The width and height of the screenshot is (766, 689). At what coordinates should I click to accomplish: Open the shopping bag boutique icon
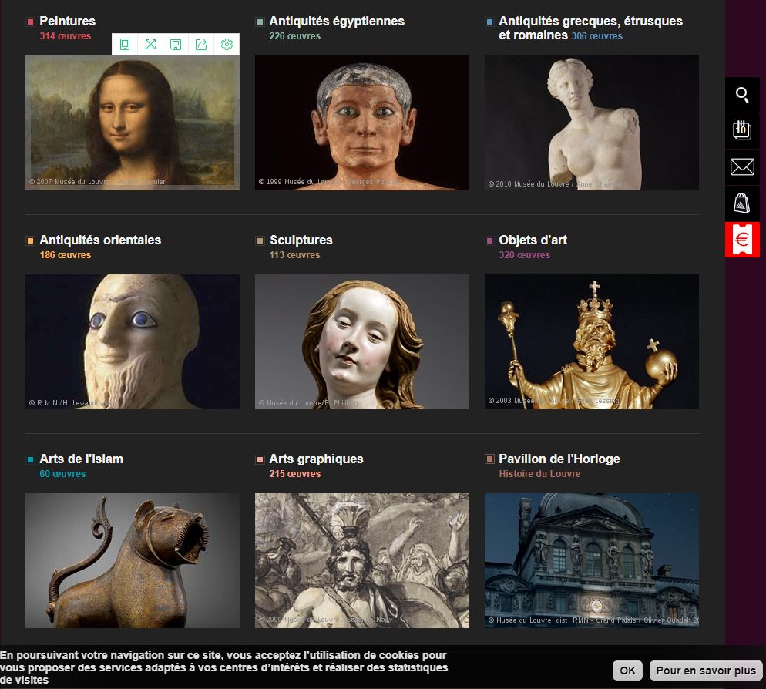tap(742, 203)
